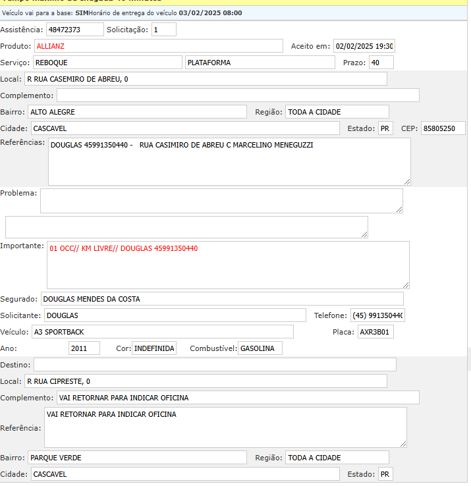Click the Serviço field REBOQUE

tap(107, 63)
